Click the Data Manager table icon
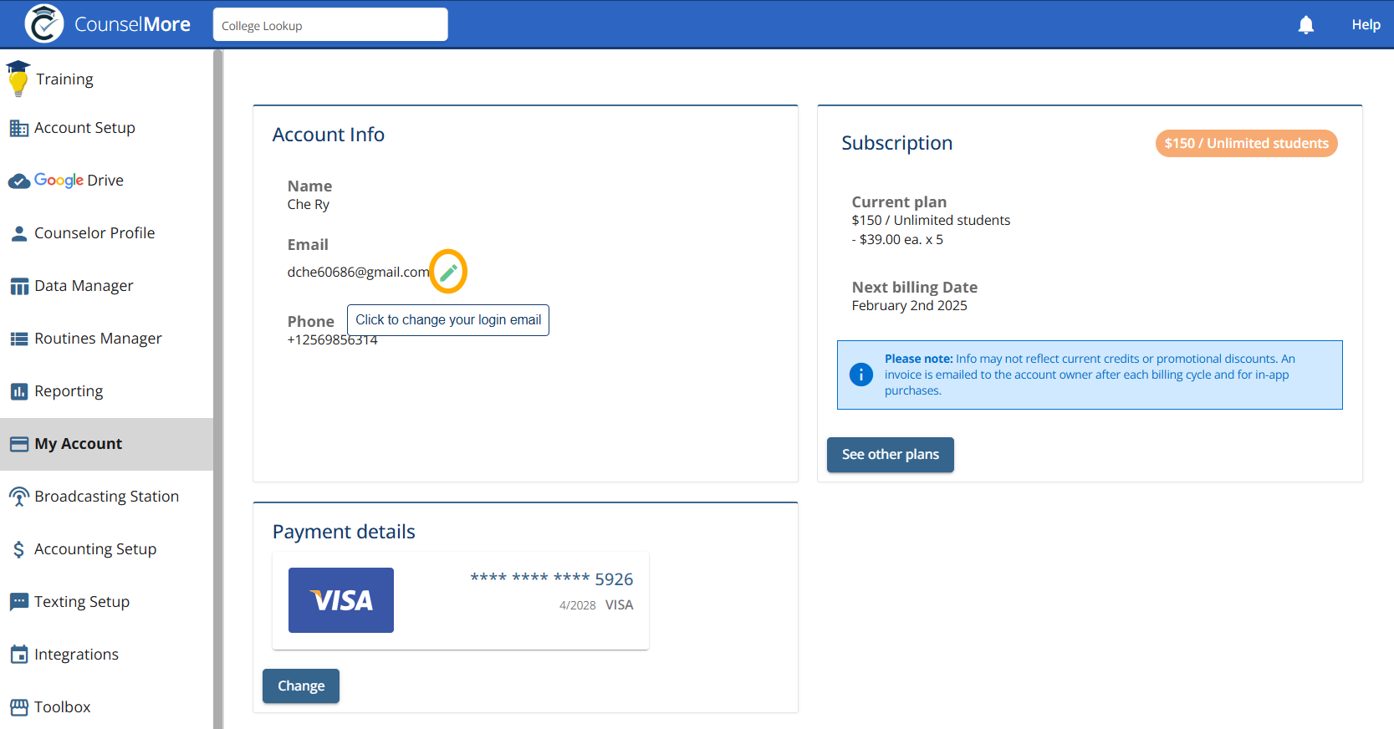This screenshot has height=729, width=1394. [x=18, y=286]
